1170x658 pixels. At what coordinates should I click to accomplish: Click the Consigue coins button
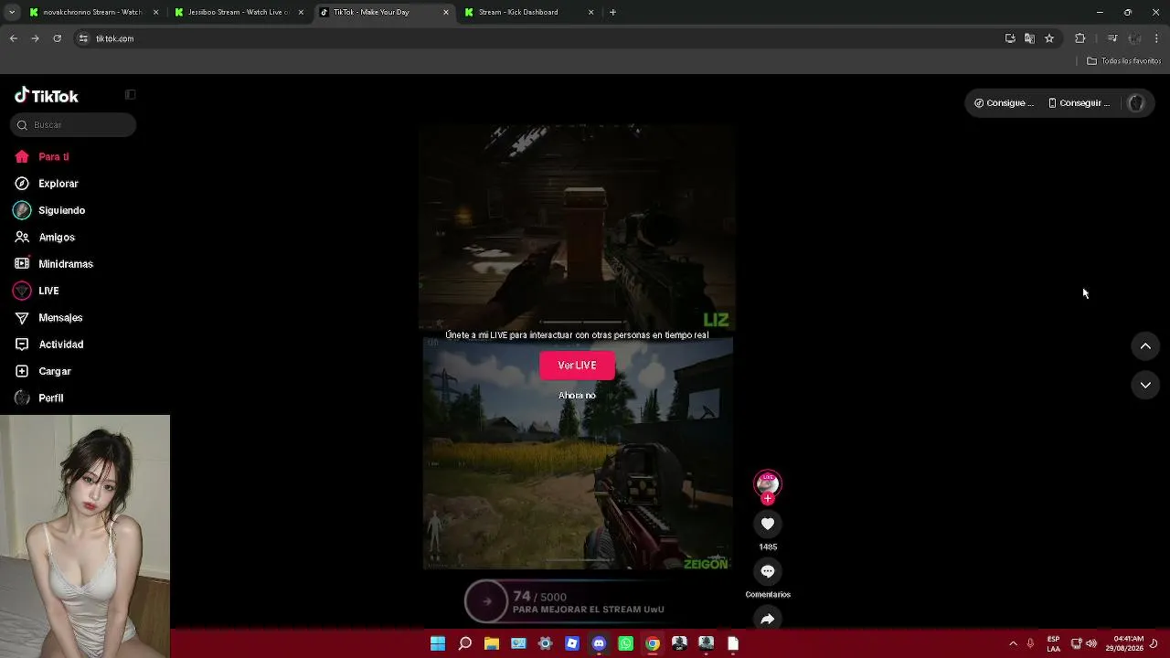[1004, 103]
